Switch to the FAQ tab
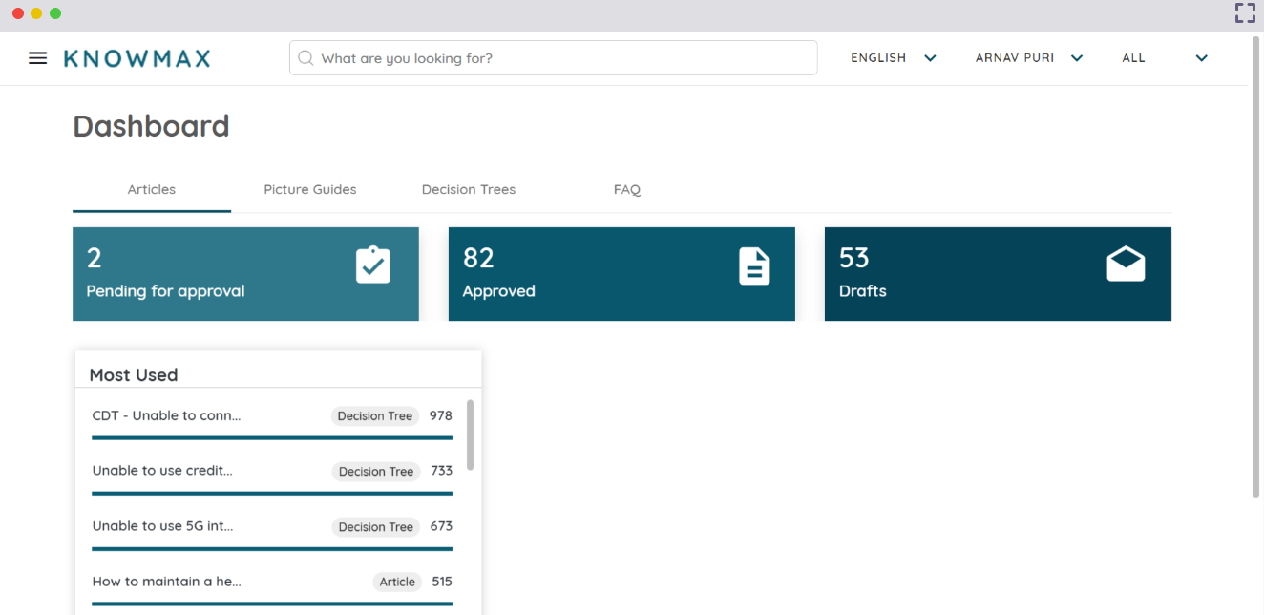1264x615 pixels. pyautogui.click(x=627, y=189)
